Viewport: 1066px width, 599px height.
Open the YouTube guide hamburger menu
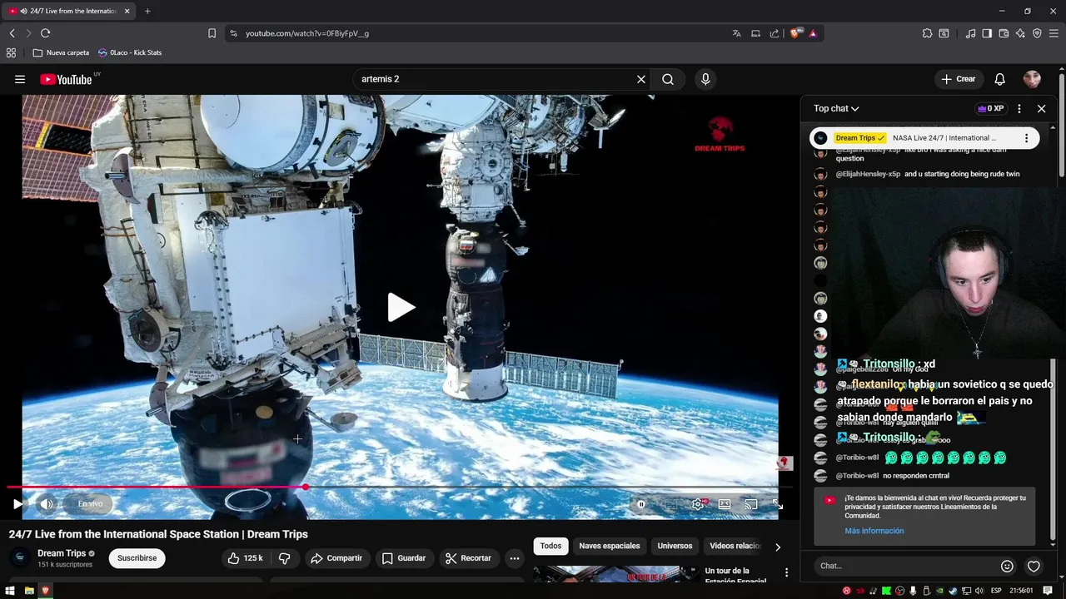[x=20, y=79]
